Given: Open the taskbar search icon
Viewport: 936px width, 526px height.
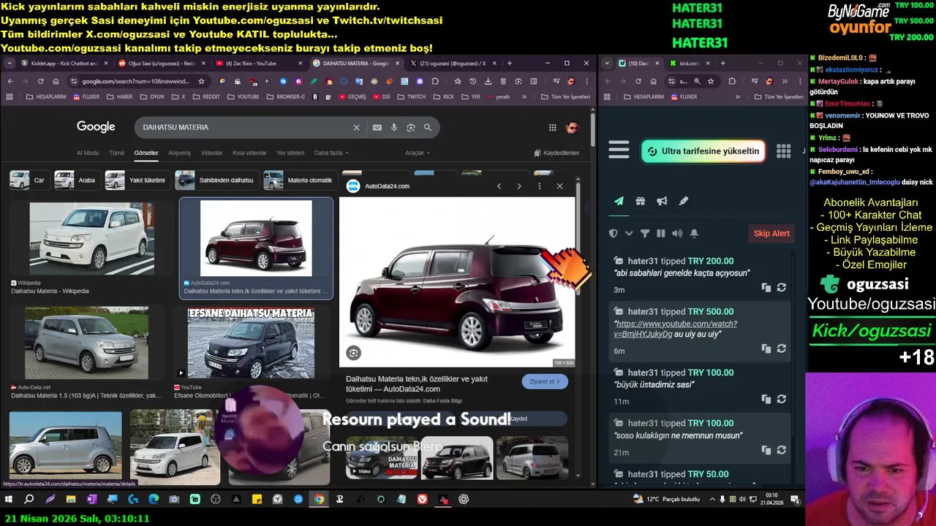Looking at the screenshot, I should click(x=29, y=499).
